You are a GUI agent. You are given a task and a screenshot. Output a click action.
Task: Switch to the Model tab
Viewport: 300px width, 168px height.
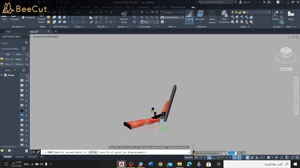(7, 157)
